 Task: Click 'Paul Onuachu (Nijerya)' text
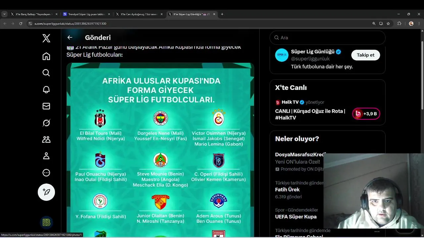tap(101, 174)
